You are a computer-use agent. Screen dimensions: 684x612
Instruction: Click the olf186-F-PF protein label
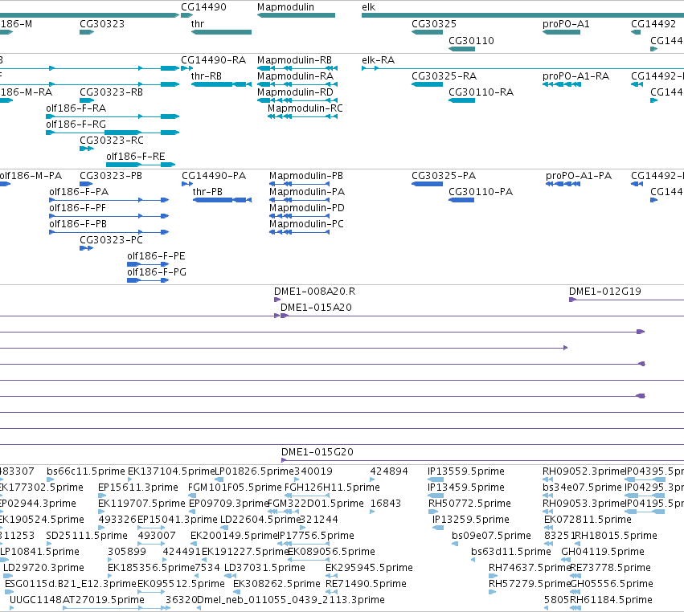tap(77, 208)
